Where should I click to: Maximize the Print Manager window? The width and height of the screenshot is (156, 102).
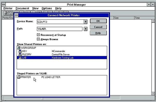coord(153,5)
